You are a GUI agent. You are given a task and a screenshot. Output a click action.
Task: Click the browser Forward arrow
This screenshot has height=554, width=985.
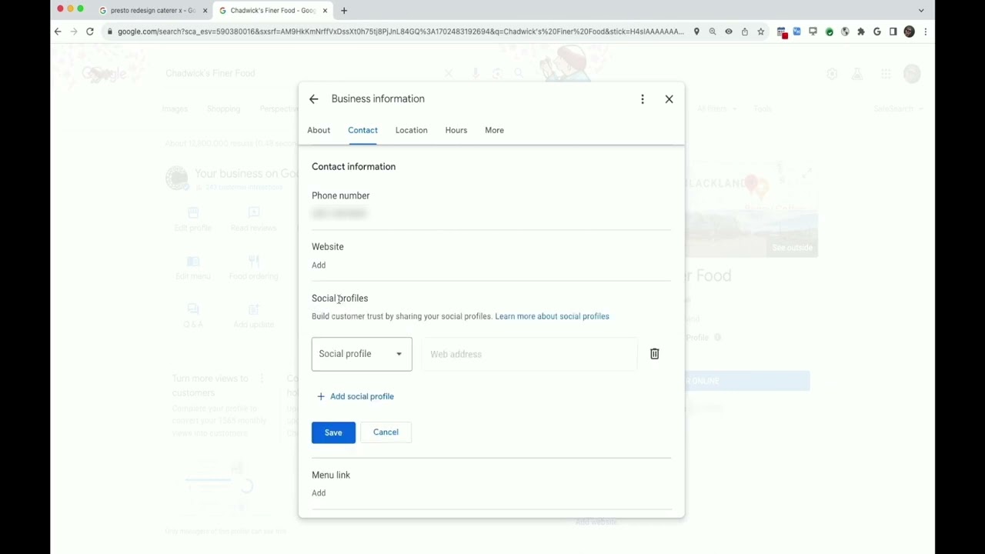[74, 32]
